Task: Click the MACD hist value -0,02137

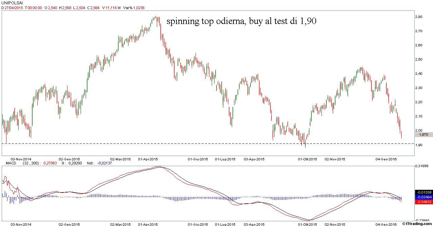Action: (104, 163)
